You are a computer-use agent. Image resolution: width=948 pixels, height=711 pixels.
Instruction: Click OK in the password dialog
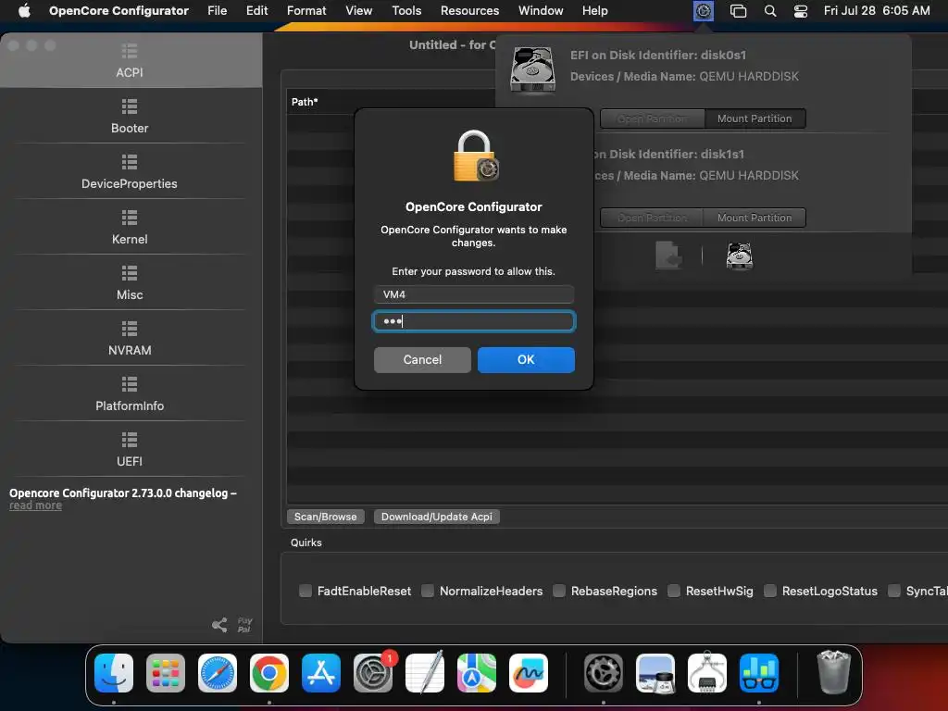click(526, 360)
